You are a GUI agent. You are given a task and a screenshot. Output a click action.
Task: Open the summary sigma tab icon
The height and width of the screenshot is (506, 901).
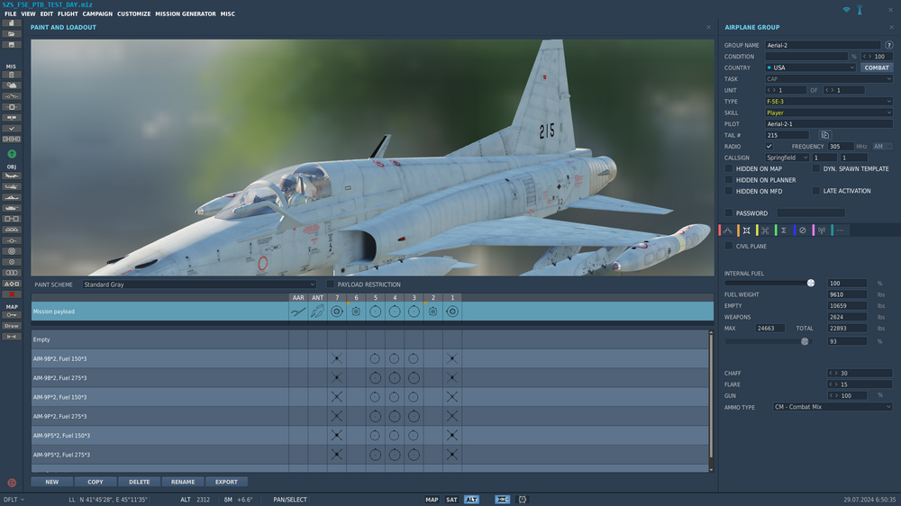784,230
